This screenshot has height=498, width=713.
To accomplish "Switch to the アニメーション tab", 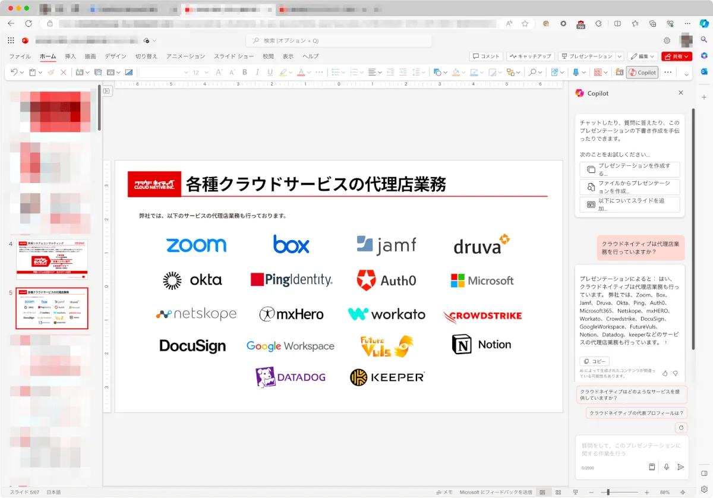I will (185, 56).
